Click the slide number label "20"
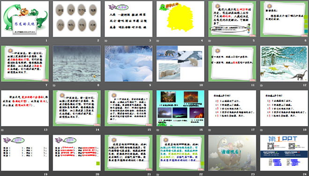 click(97, 175)
